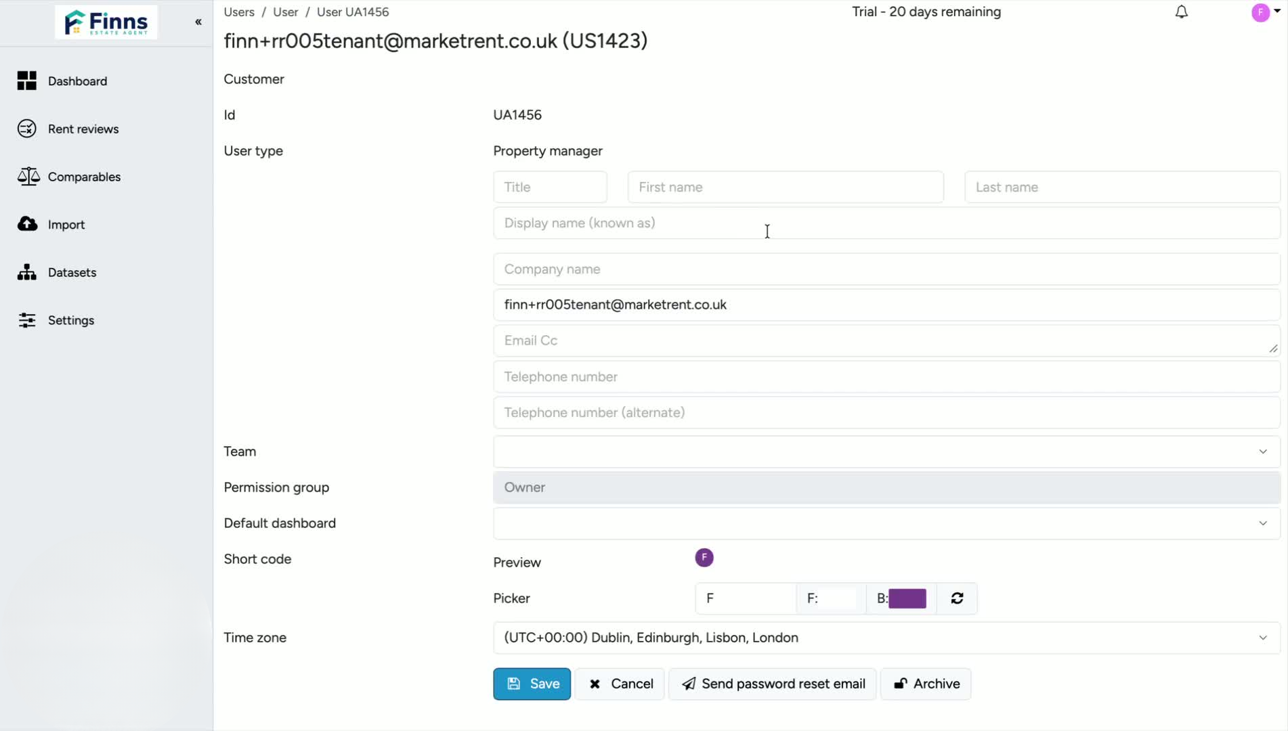Regenerate short code with refresh icon
Screen dimensions: 1288x731
957,598
